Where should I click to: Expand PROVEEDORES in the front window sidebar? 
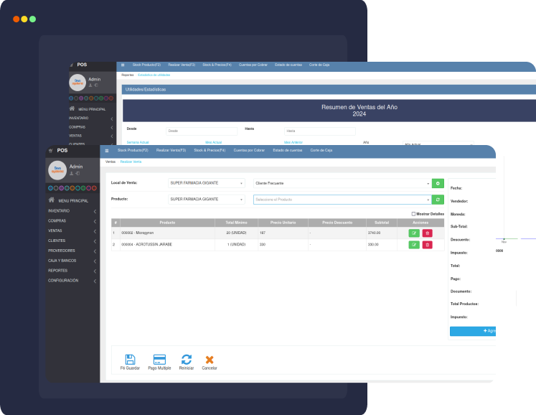point(72,251)
